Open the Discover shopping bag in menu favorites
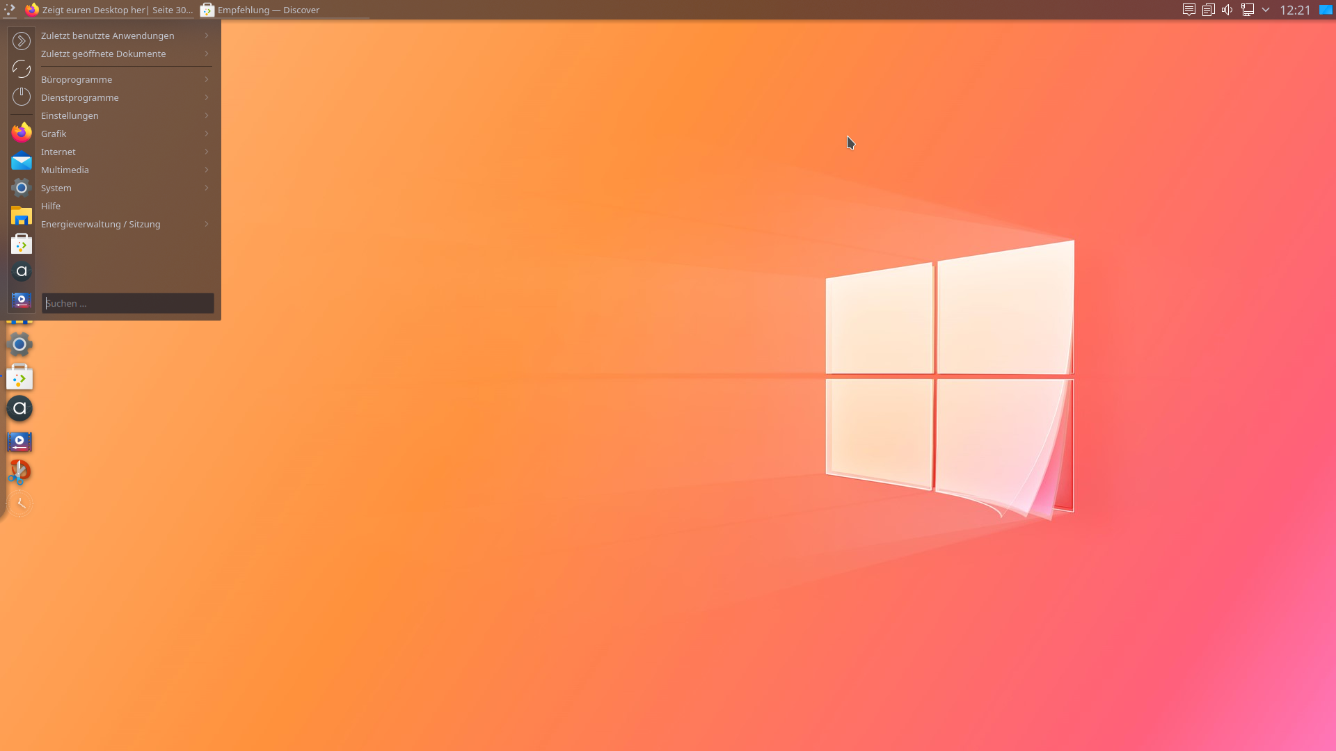The image size is (1336, 751). pos(22,244)
